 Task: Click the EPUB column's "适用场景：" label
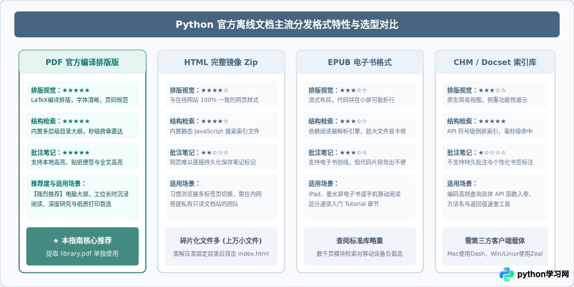point(324,183)
